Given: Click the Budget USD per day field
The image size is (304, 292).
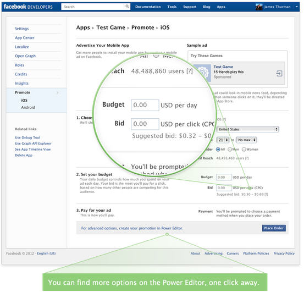Looking at the screenshot, I should pyautogui.click(x=224, y=177).
